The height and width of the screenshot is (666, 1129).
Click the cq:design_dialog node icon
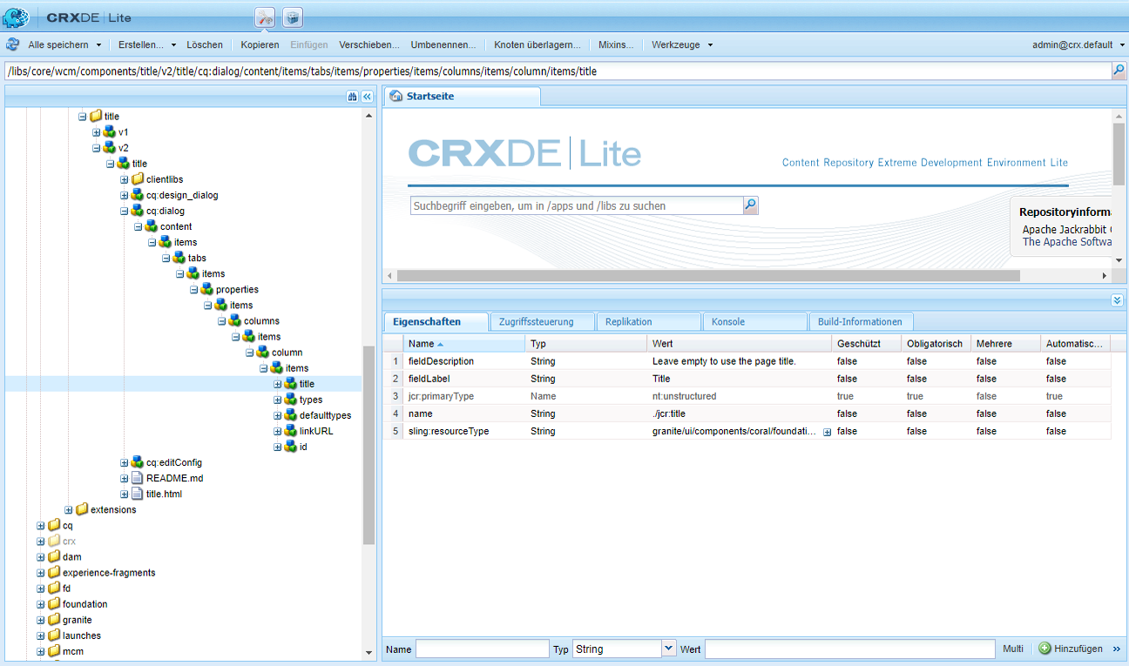pyautogui.click(x=138, y=195)
